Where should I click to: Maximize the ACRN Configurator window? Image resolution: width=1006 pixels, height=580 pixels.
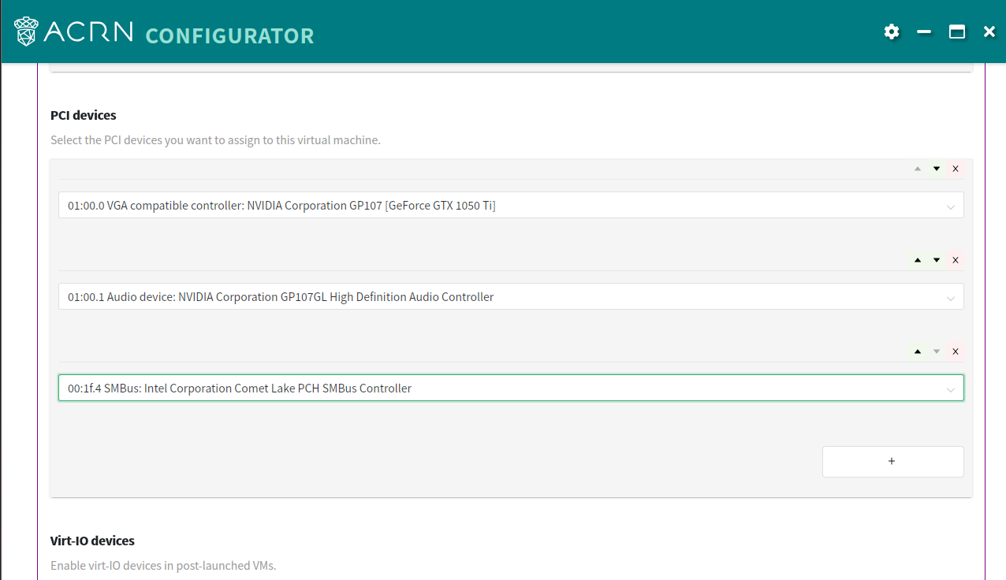pyautogui.click(x=957, y=32)
